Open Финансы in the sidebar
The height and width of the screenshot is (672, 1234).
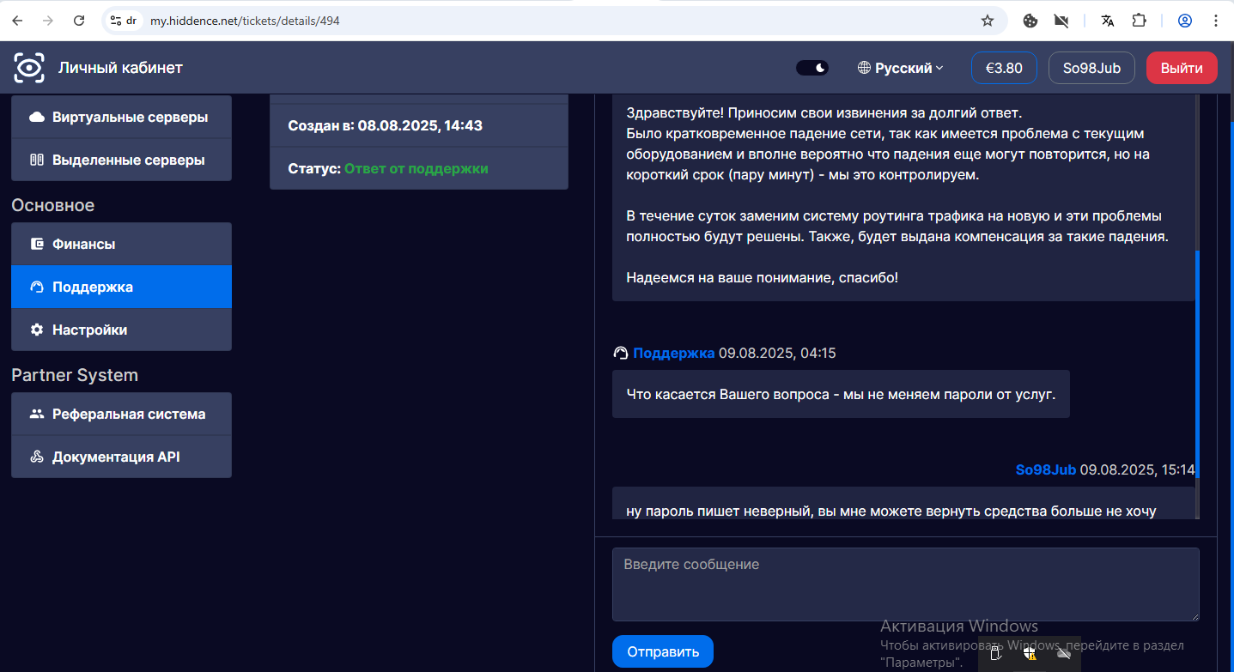(121, 244)
